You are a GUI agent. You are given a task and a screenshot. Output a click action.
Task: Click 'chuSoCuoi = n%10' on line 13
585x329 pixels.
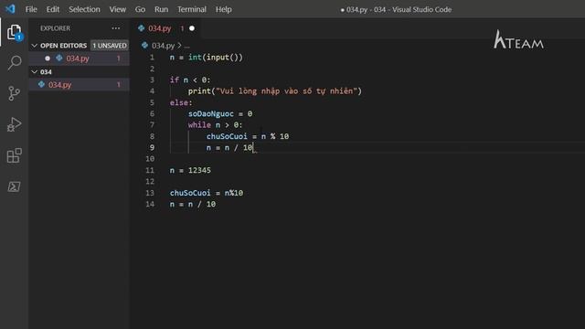[x=207, y=193]
